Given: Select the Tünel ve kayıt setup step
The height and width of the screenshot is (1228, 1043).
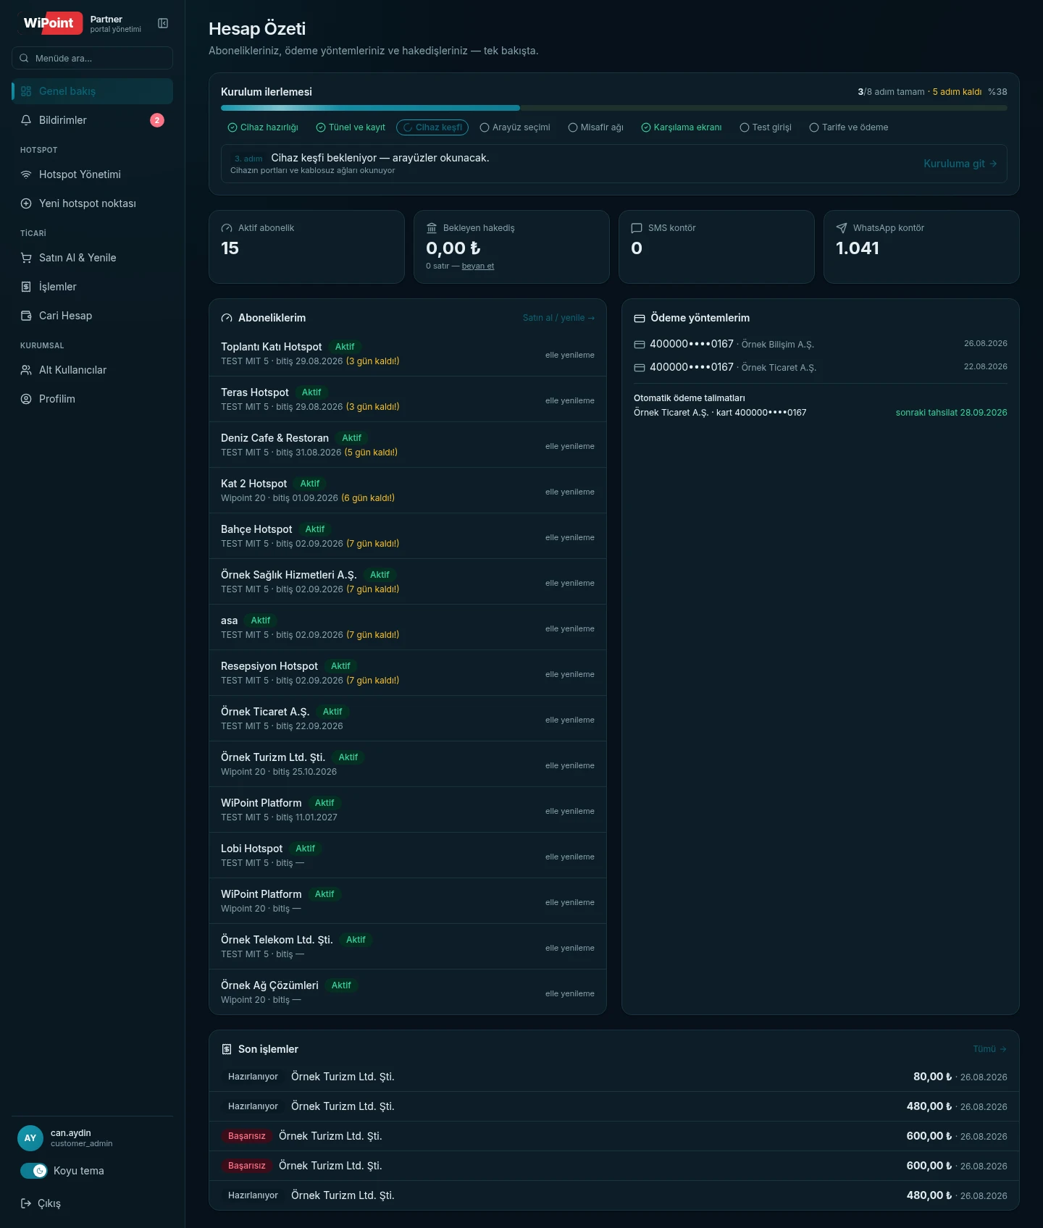Looking at the screenshot, I should (351, 127).
